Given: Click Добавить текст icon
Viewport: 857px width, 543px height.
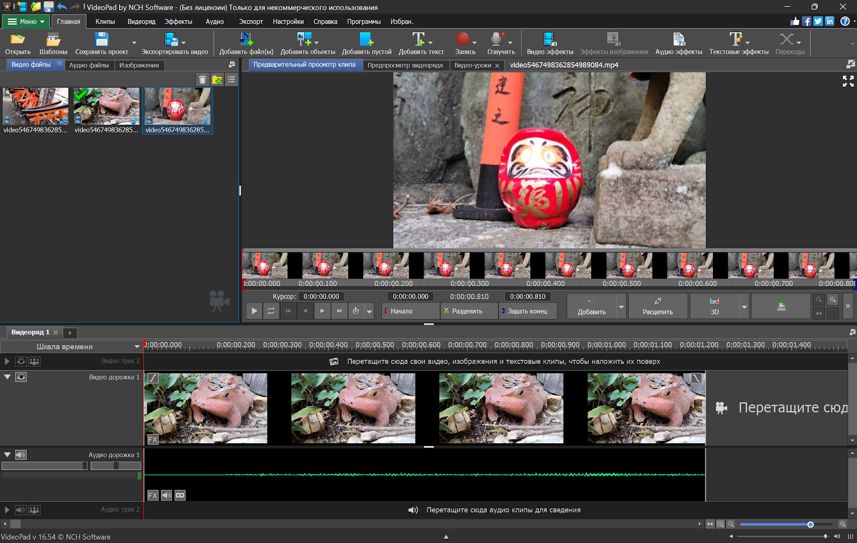Looking at the screenshot, I should click(421, 43).
